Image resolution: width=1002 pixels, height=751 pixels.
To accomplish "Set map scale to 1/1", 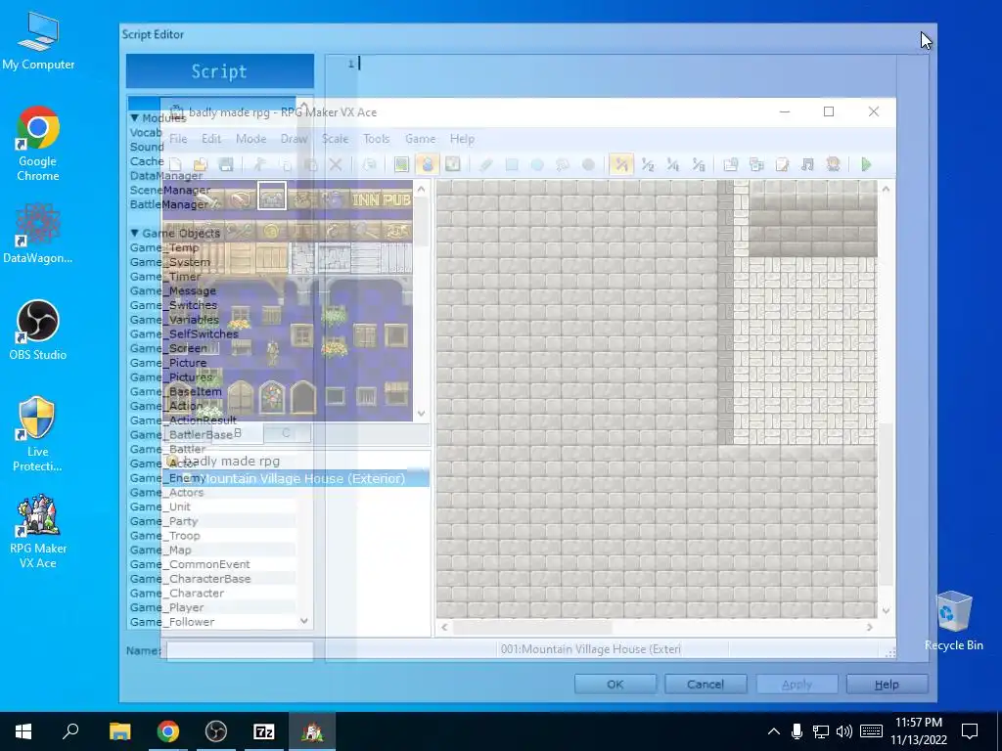I will 621,164.
